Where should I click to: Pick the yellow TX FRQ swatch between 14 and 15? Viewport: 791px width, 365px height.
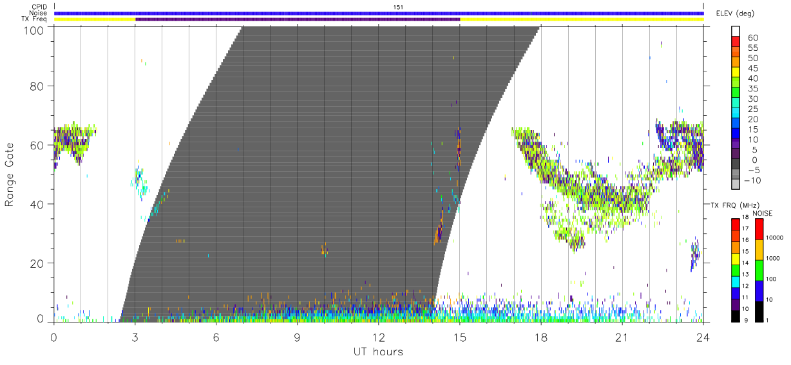click(x=735, y=258)
